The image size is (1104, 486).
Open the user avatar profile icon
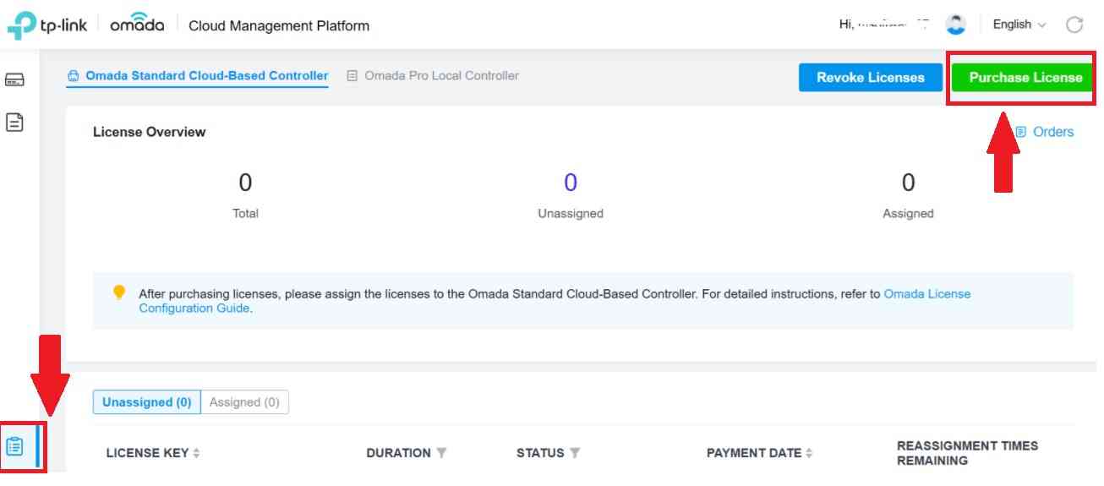coord(956,25)
